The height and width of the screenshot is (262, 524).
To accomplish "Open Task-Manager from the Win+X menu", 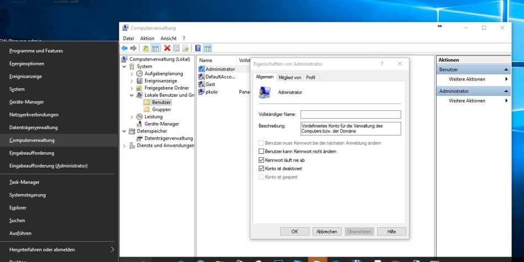I will click(24, 182).
